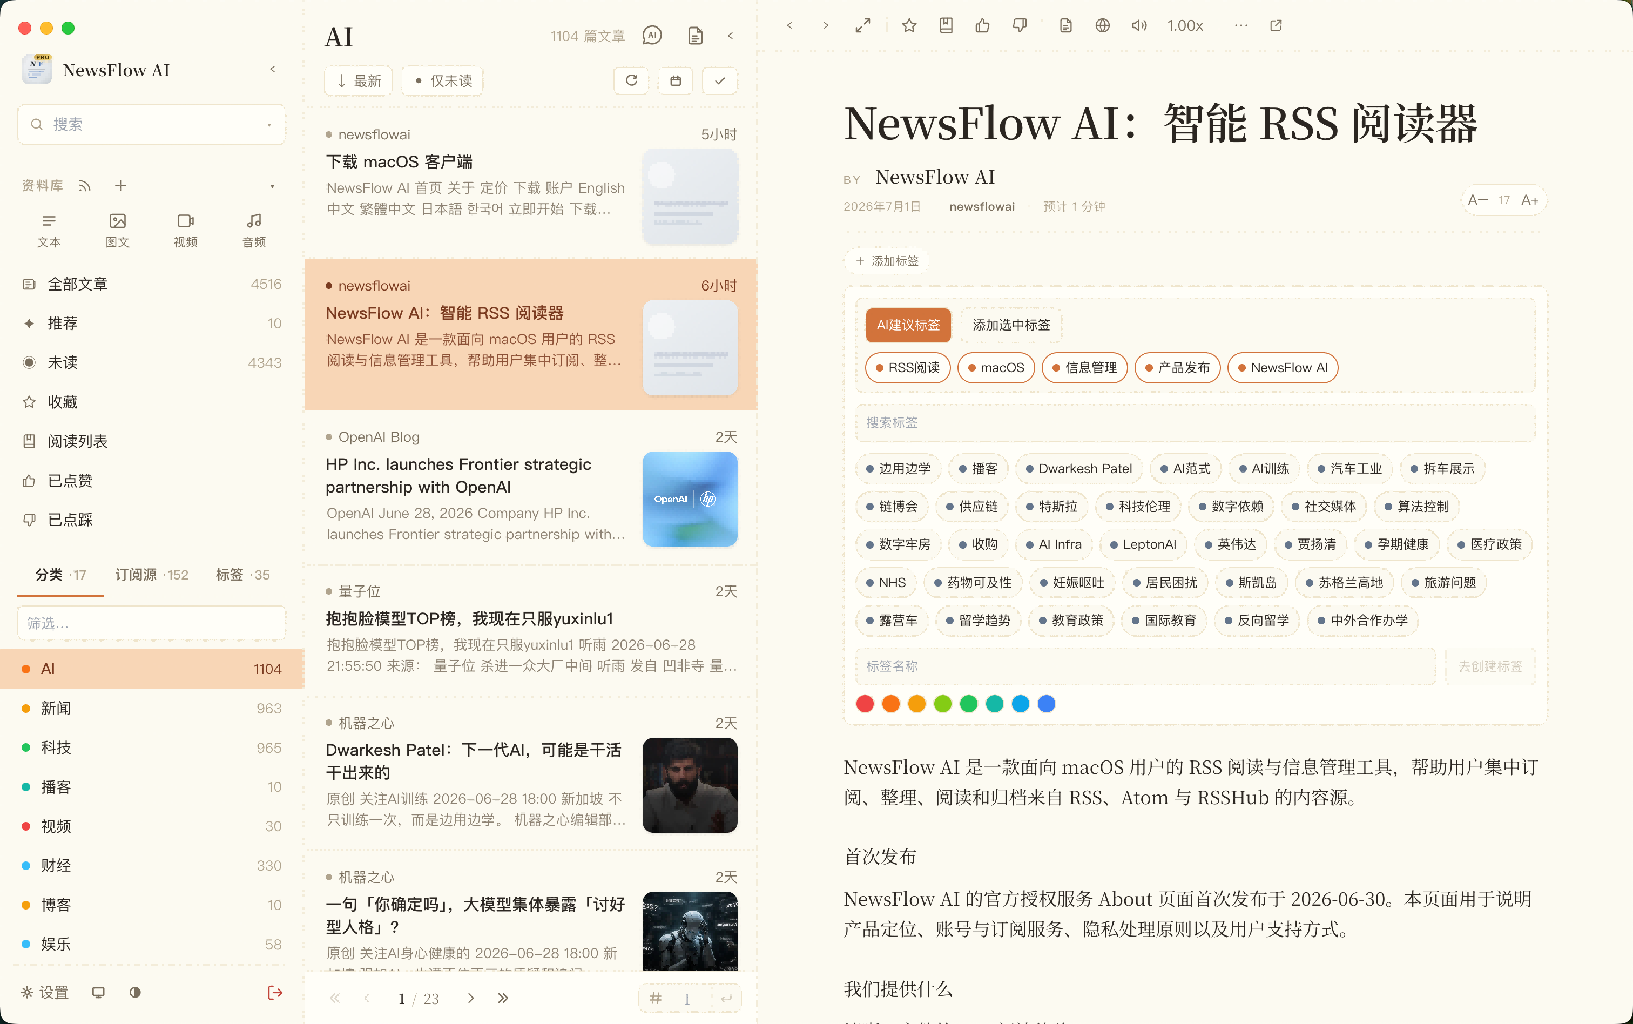Image resolution: width=1633 pixels, height=1024 pixels.
Task: Go forward to next article
Action: [826, 26]
